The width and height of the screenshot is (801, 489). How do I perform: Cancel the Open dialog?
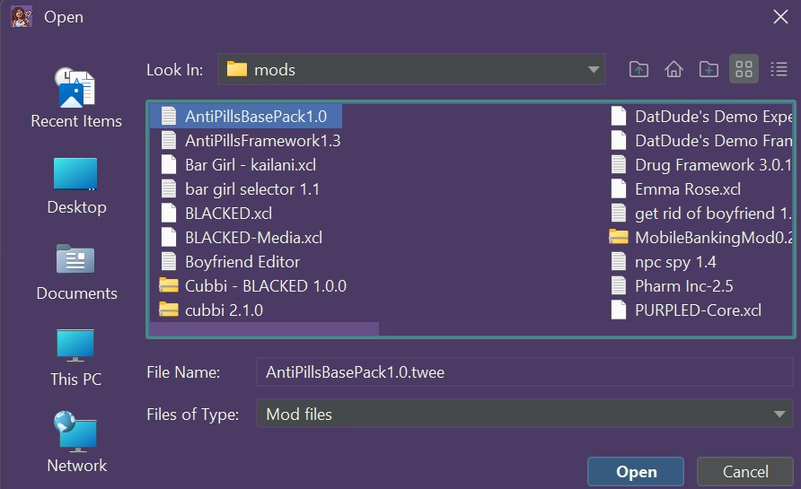(745, 472)
